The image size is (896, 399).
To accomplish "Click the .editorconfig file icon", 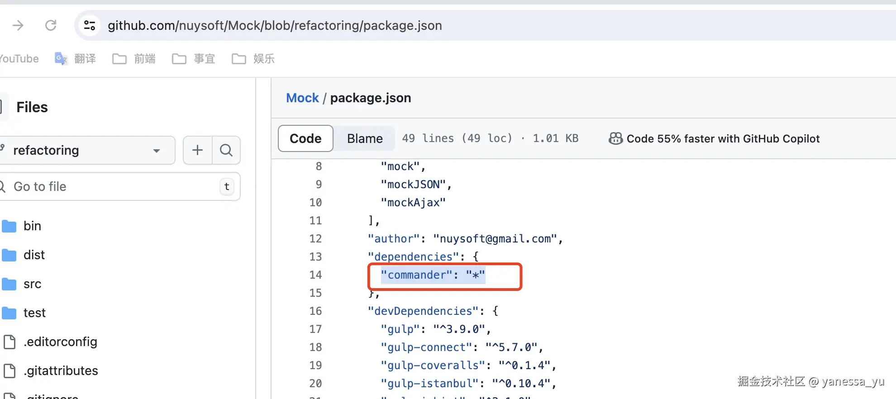I will 10,342.
